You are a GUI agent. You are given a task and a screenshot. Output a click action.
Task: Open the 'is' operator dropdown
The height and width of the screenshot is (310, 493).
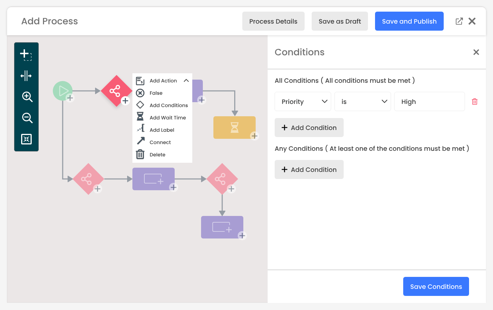point(363,101)
